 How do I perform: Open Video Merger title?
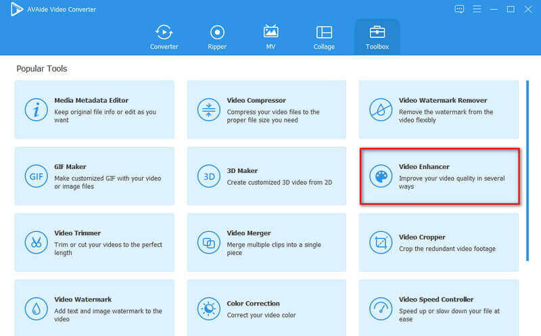(x=249, y=233)
